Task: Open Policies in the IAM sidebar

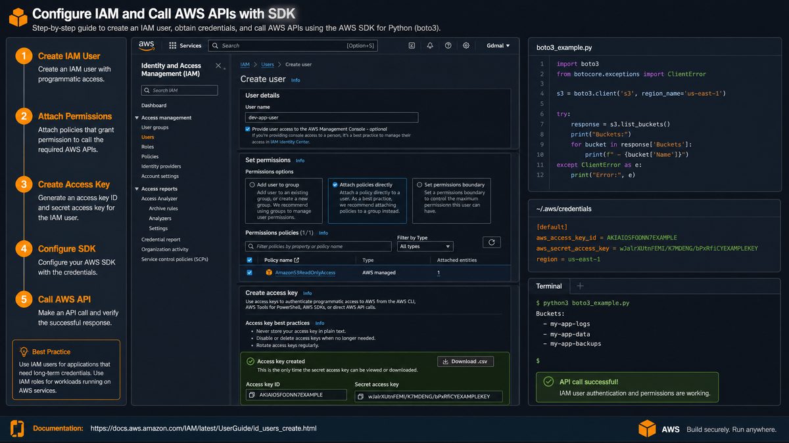Action: 150,157
